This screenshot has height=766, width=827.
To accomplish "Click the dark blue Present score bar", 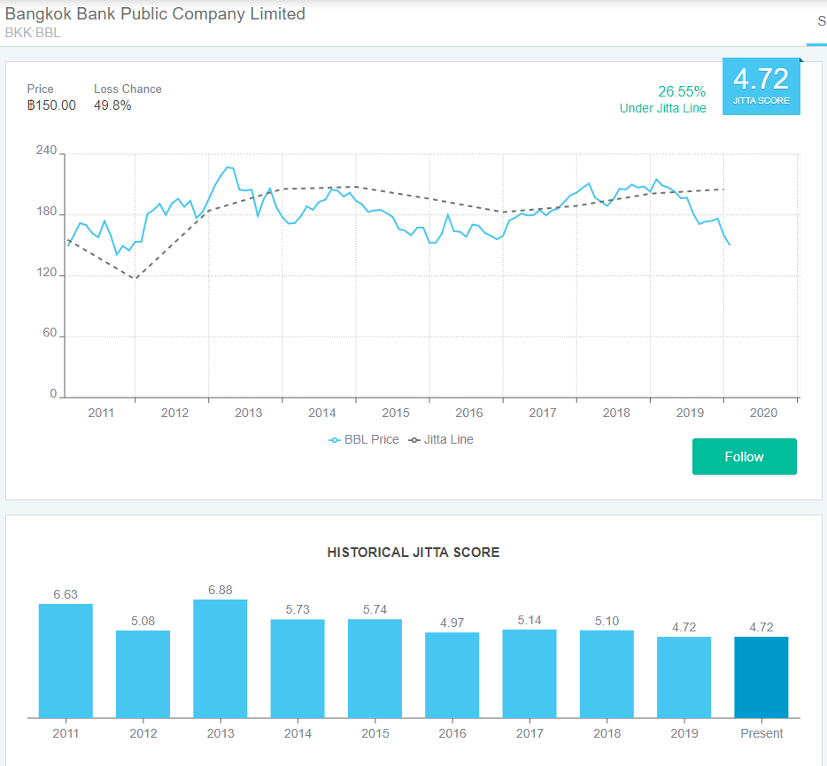I will coord(761,677).
